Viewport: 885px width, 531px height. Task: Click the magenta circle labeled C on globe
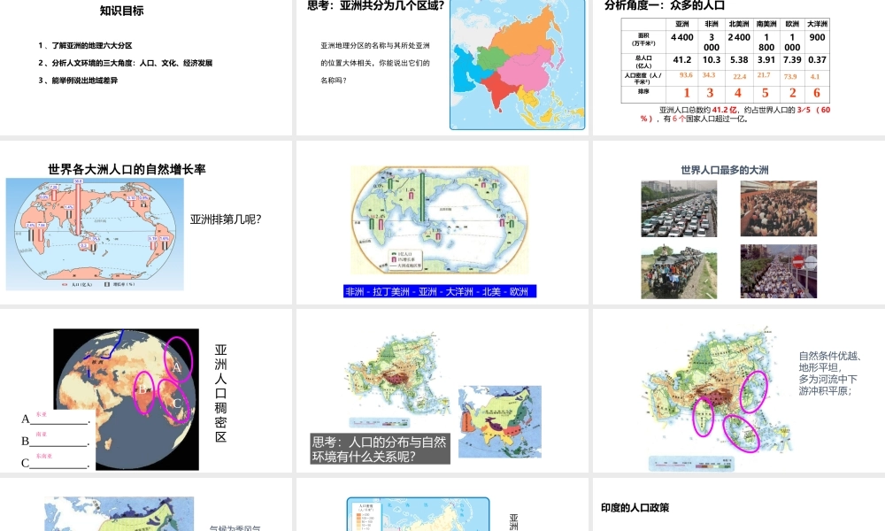click(x=174, y=401)
